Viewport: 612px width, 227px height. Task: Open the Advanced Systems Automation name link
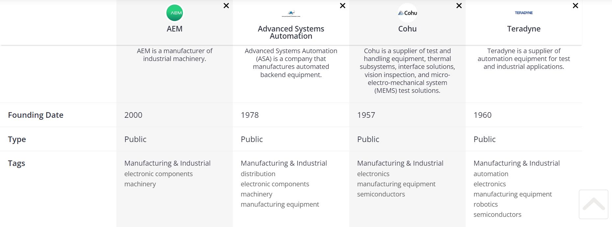pyautogui.click(x=291, y=32)
